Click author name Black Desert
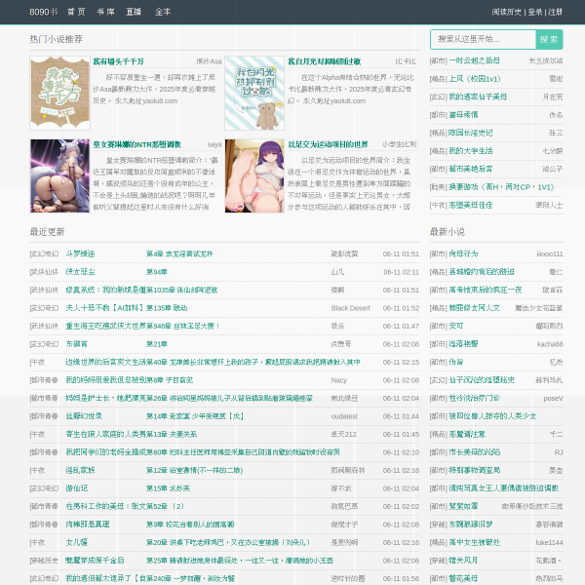Image resolution: width=585 pixels, height=585 pixels. pos(350,308)
